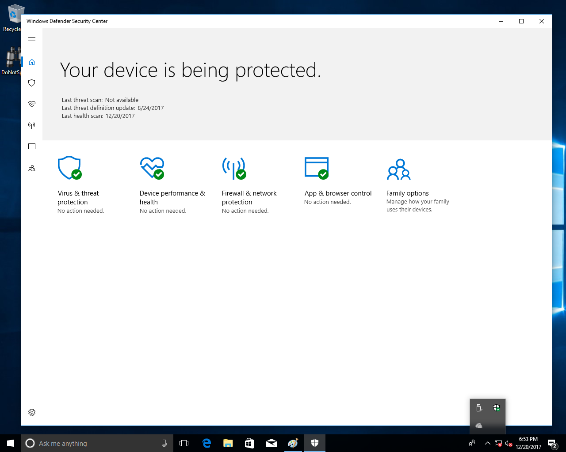This screenshot has width=566, height=452.
Task: Open the Virus & threat protection tile
Action: coord(81,185)
